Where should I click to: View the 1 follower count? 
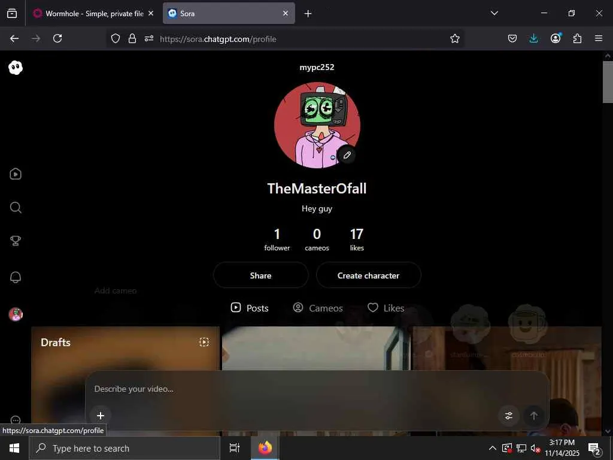pyautogui.click(x=277, y=240)
